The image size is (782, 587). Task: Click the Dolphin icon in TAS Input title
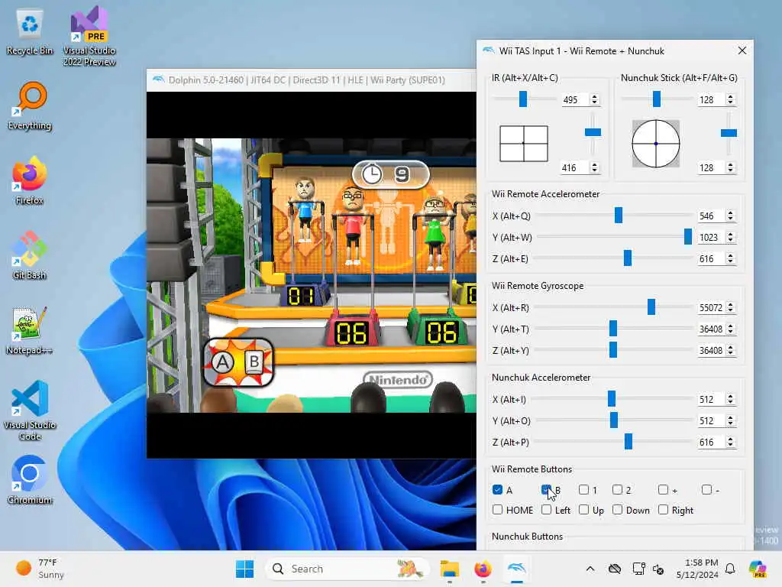coord(489,50)
